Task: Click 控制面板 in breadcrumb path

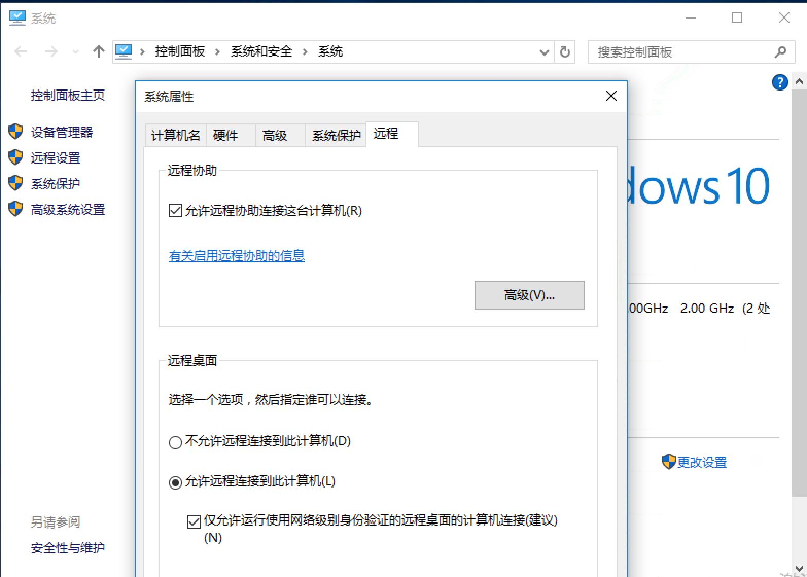Action: tap(180, 51)
